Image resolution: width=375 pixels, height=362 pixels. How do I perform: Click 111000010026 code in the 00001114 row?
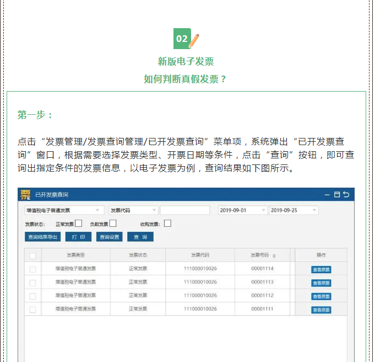coord(200,269)
